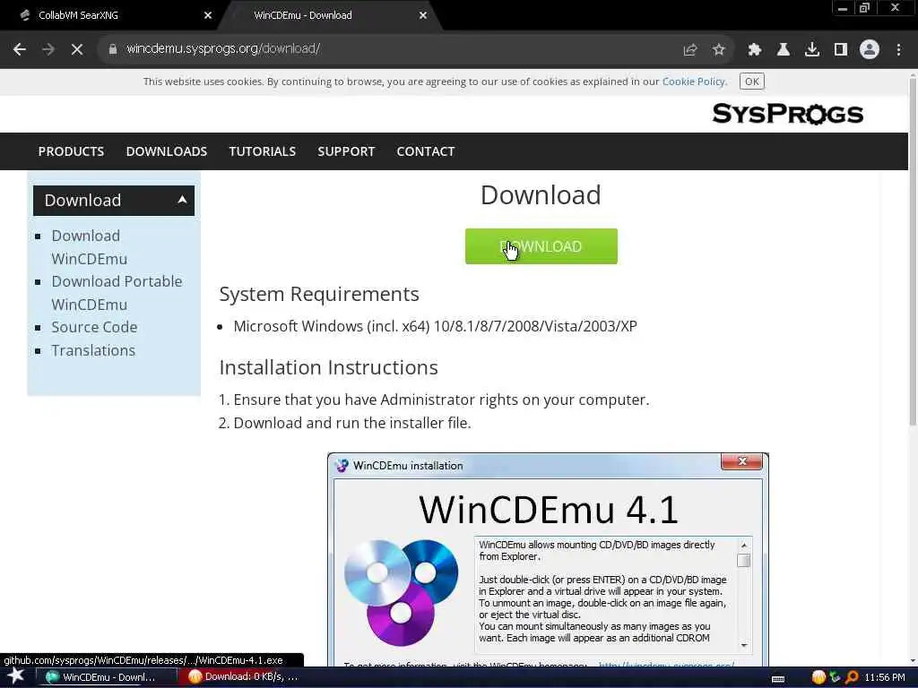Click the System Requirements heading
The image size is (918, 688).
pyautogui.click(x=319, y=294)
